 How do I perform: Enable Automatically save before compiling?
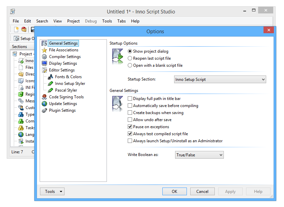click(130, 106)
